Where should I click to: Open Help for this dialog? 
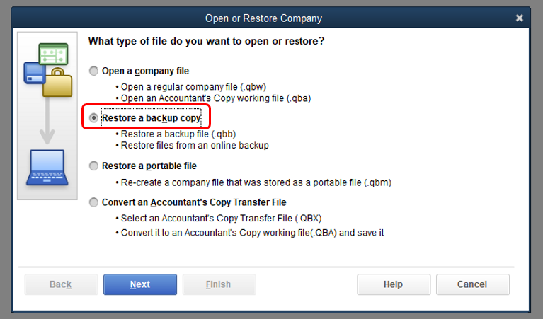[393, 284]
